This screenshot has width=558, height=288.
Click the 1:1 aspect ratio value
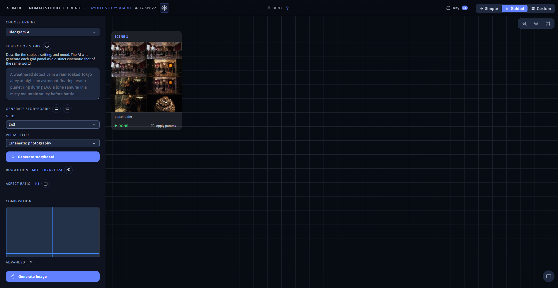coord(37,184)
